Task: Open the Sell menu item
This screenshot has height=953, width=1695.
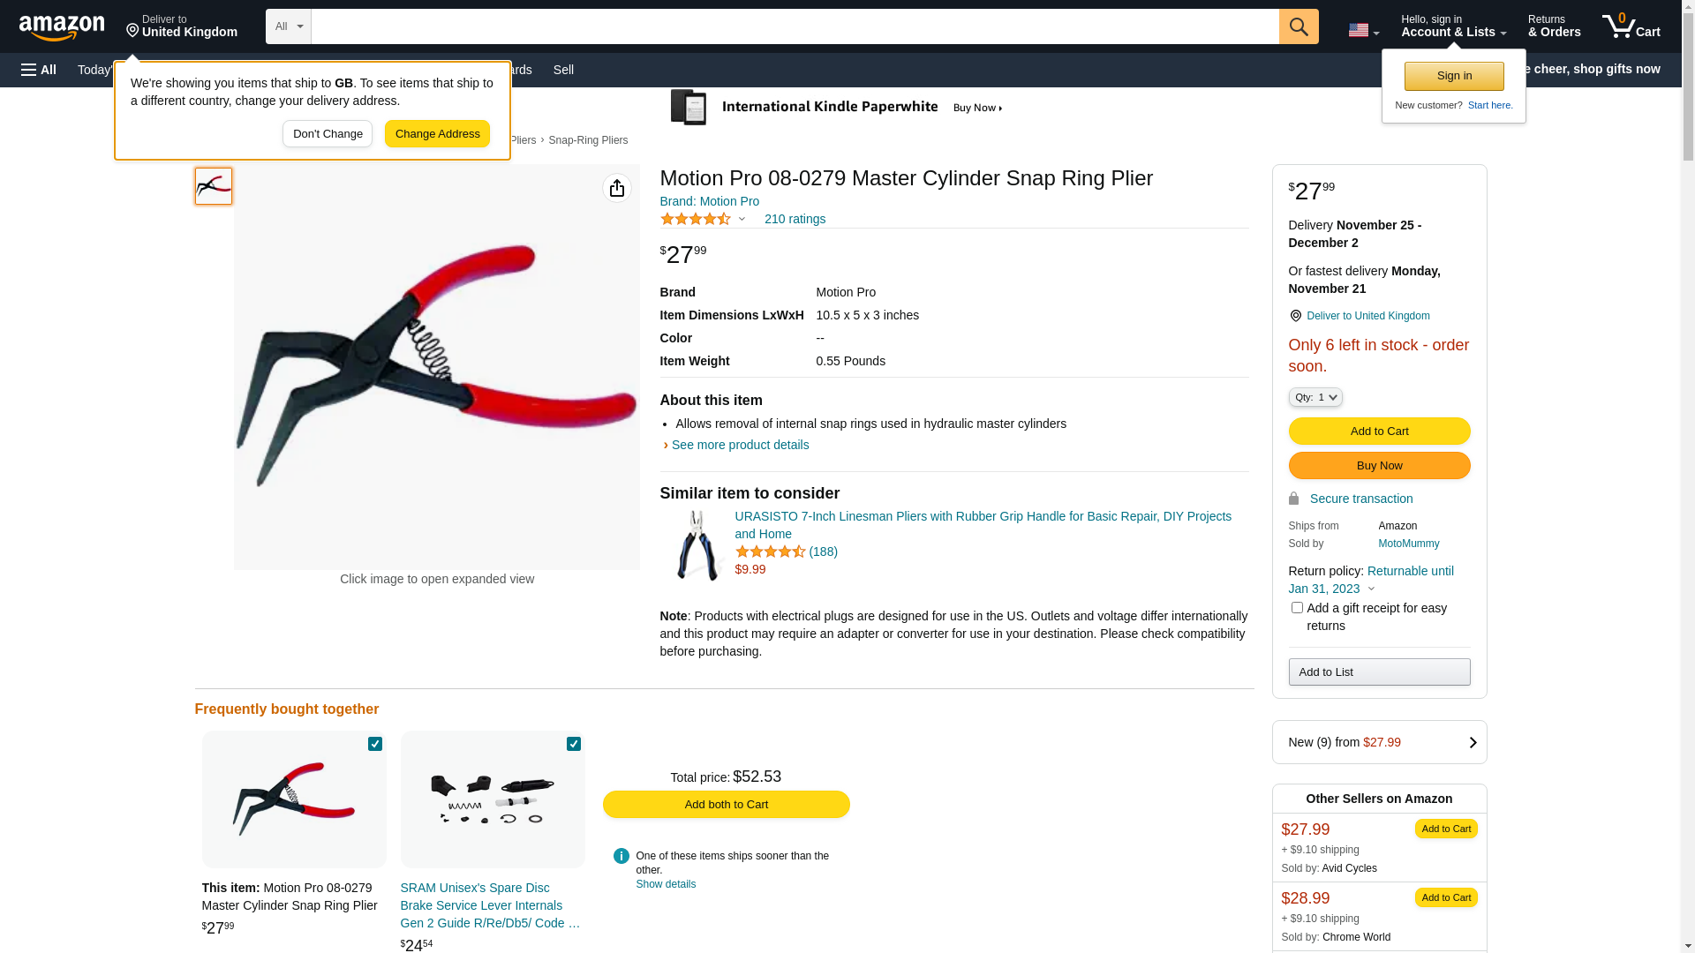Action: tap(563, 70)
